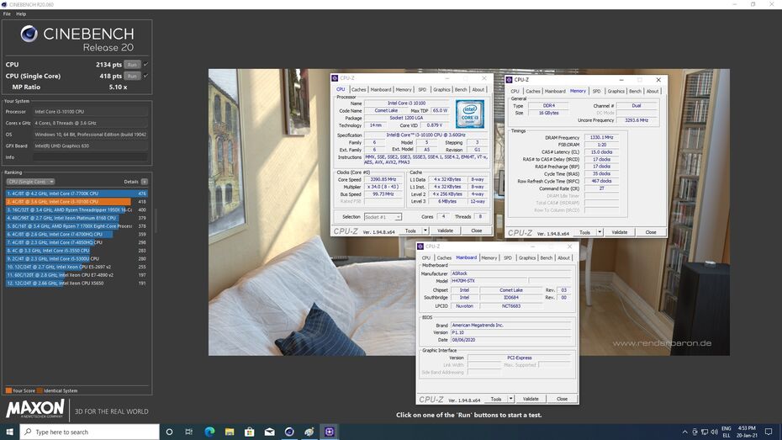Open the About tab in CPU-Z Memory window

click(x=653, y=92)
